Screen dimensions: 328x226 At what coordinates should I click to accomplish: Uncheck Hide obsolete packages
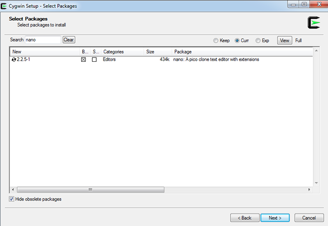(x=11, y=199)
